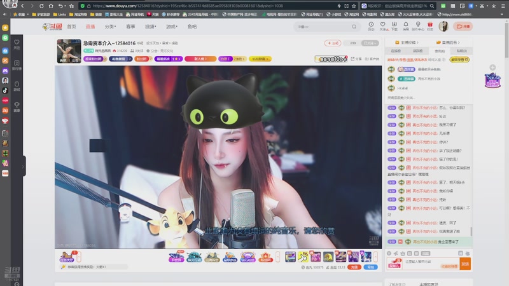This screenshot has height=286, width=509.
Task: Click the 1星 challenge banner
Action: pyautogui.click(x=169, y=59)
